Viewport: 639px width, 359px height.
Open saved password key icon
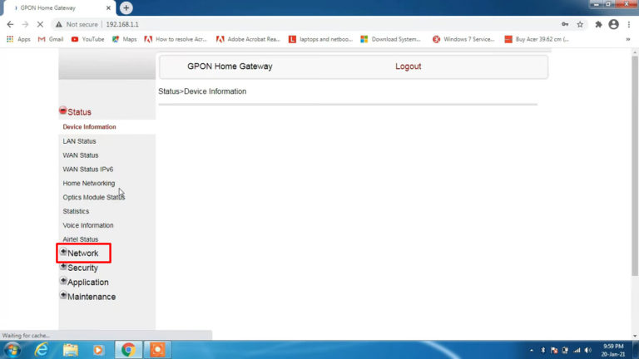(x=565, y=24)
